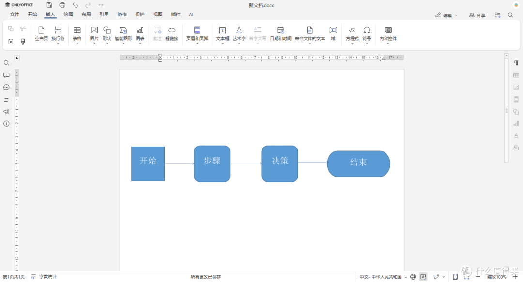
Task: Open the 文件 menu
Action: [x=15, y=15]
